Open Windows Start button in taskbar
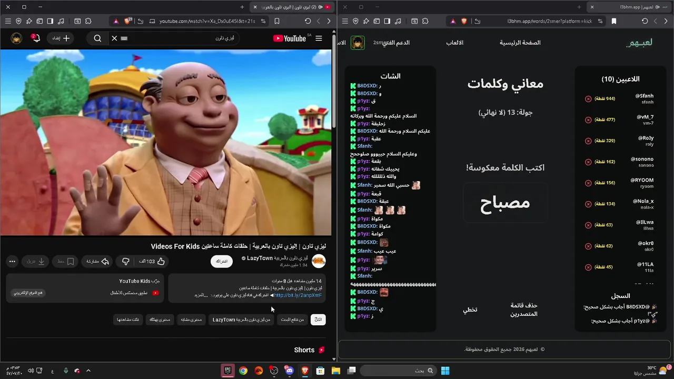The width and height of the screenshot is (674, 379). click(x=445, y=371)
